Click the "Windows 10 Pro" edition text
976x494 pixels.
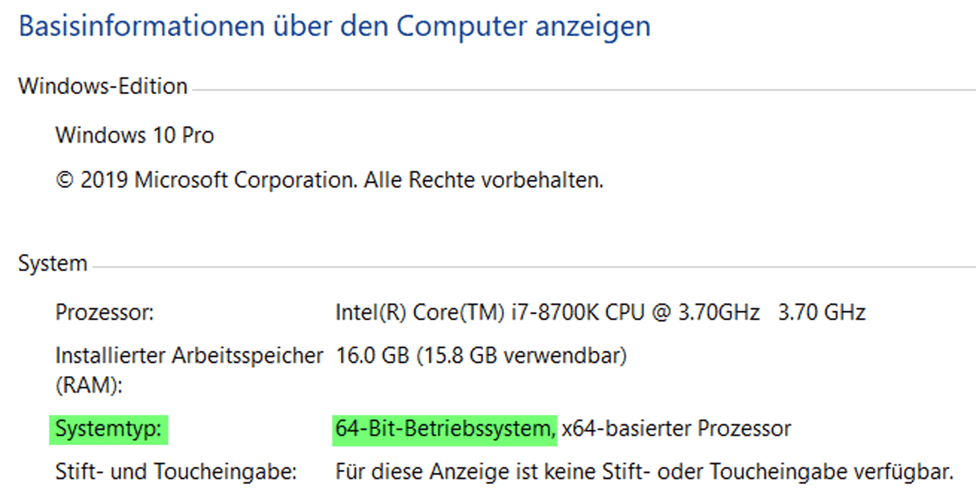point(134,135)
